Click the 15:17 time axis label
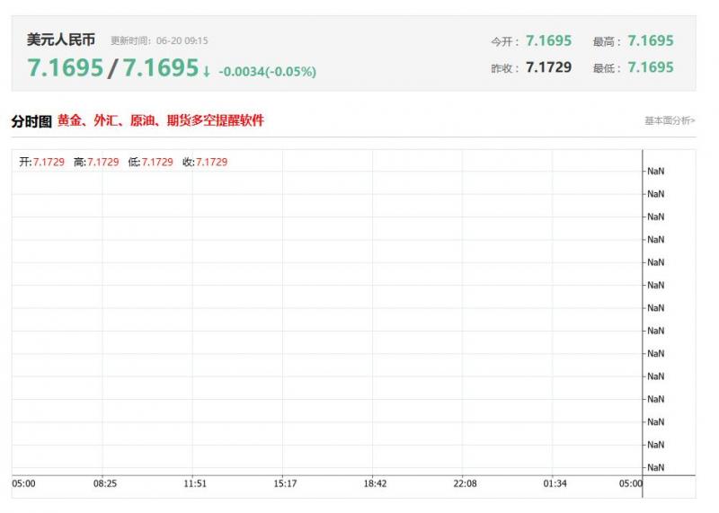The height and width of the screenshot is (513, 719). pyautogui.click(x=285, y=483)
